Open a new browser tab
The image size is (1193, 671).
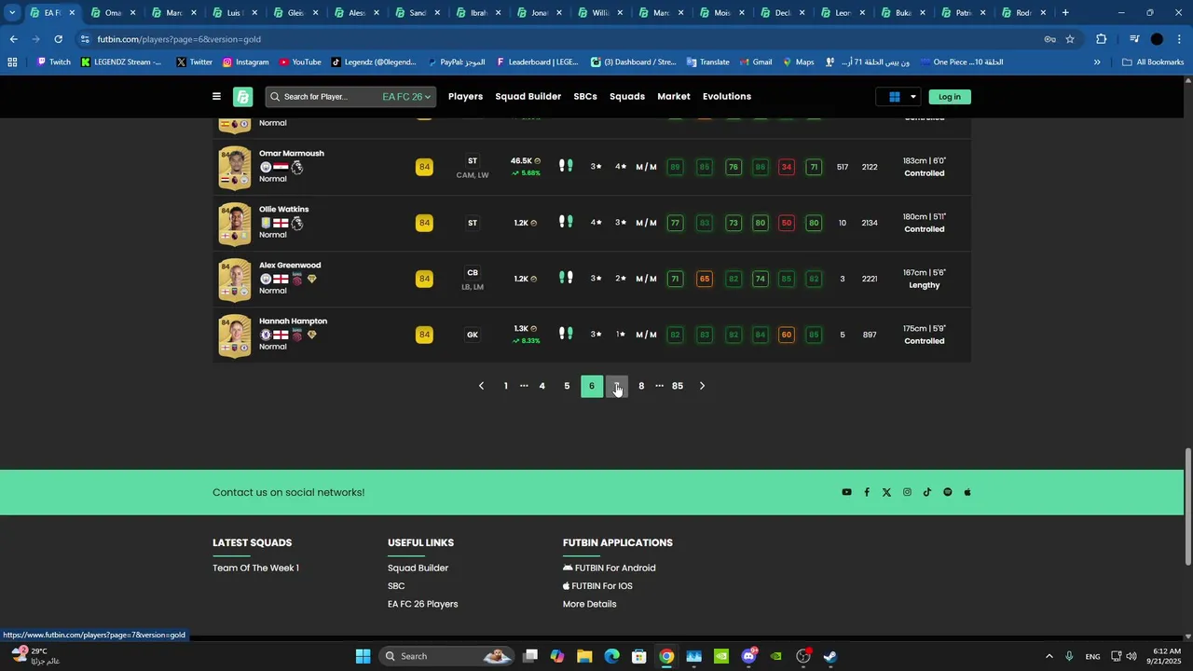1065,13
